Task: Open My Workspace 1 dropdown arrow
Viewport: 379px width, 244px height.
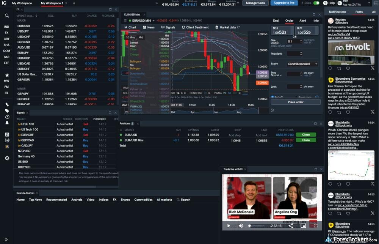Action: (x=66, y=3)
